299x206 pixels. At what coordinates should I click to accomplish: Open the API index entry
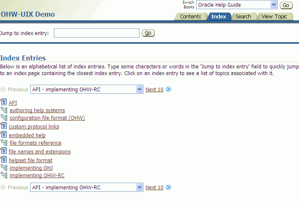click(x=13, y=103)
